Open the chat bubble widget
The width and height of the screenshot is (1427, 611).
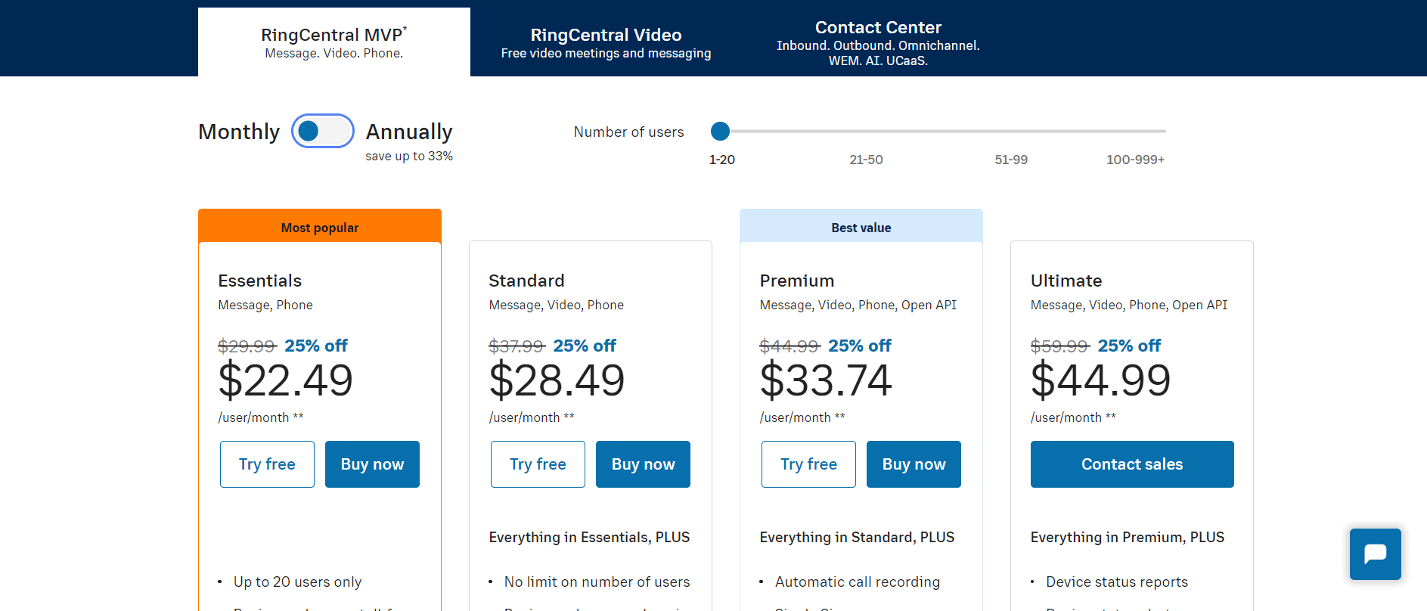pyautogui.click(x=1375, y=554)
